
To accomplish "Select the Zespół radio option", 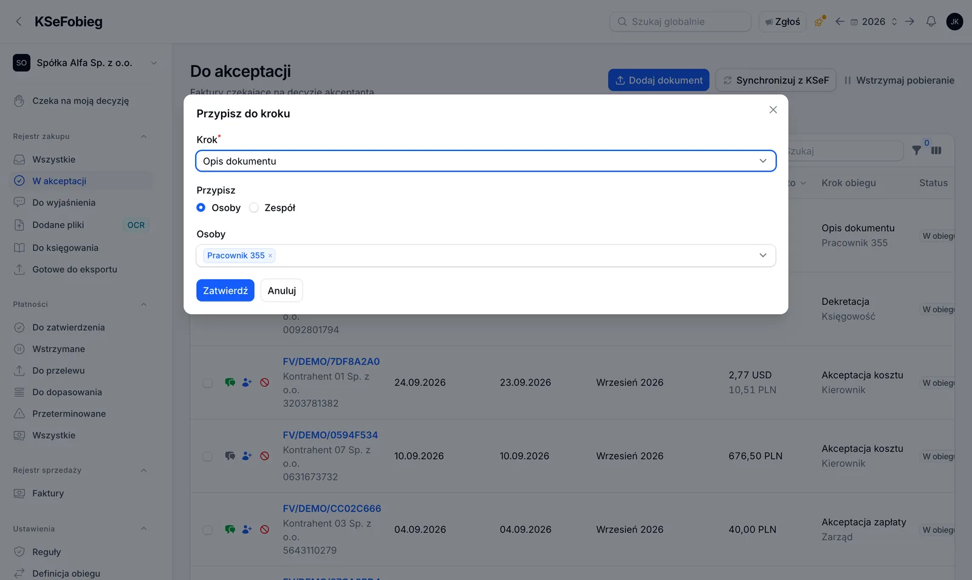I will click(254, 207).
